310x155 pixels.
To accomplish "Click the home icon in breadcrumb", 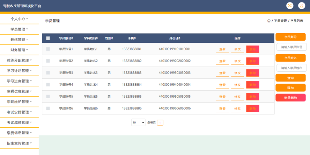I will coord(269,21).
